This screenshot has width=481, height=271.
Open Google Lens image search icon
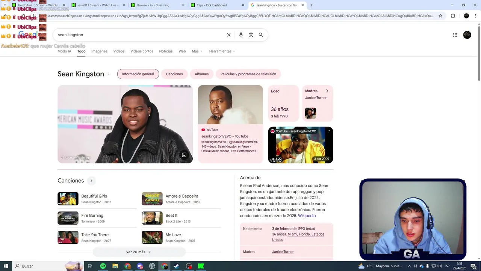pos(251,35)
